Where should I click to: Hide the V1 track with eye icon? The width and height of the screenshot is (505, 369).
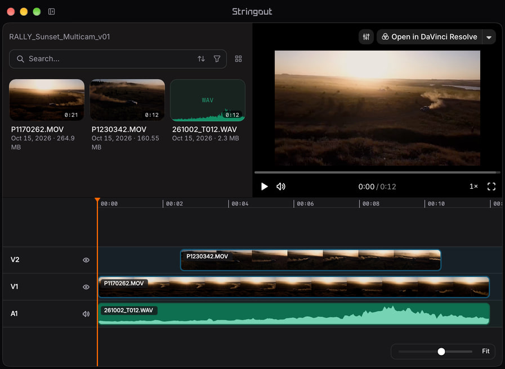tap(86, 287)
